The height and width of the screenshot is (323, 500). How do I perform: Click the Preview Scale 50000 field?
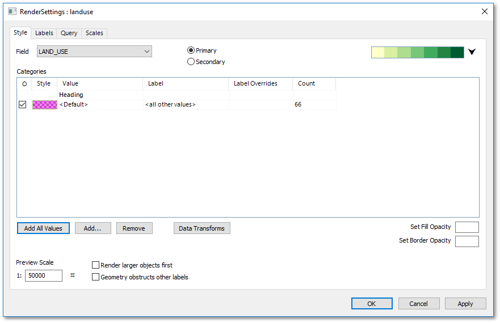(44, 275)
